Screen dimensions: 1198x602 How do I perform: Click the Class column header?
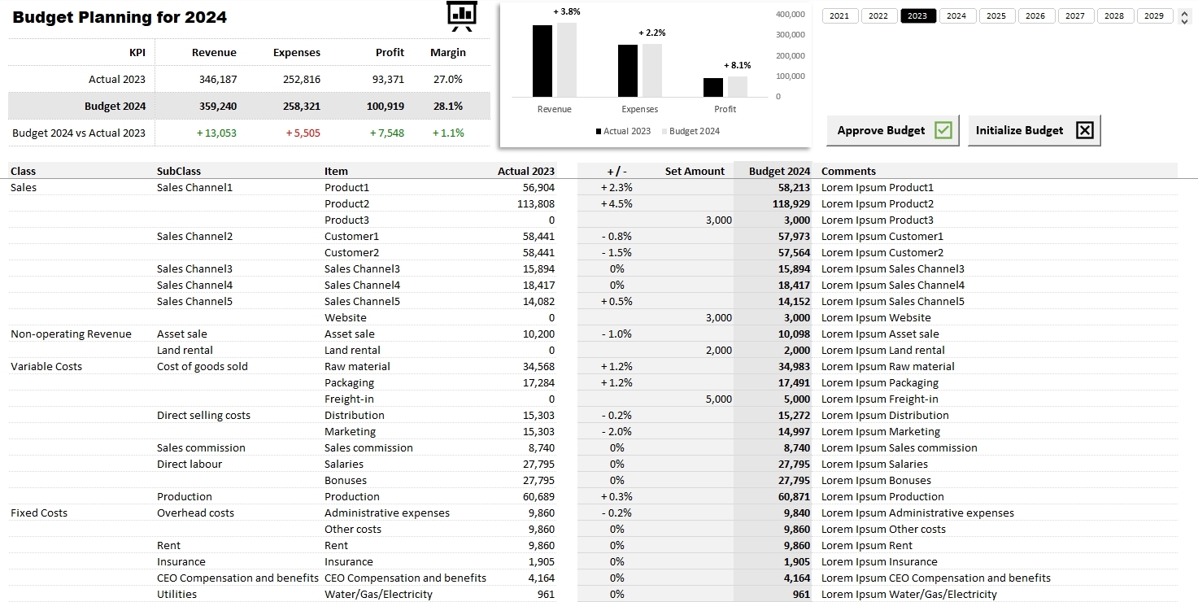tap(24, 171)
